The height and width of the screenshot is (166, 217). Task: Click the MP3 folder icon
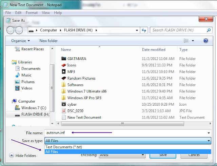[64, 72]
